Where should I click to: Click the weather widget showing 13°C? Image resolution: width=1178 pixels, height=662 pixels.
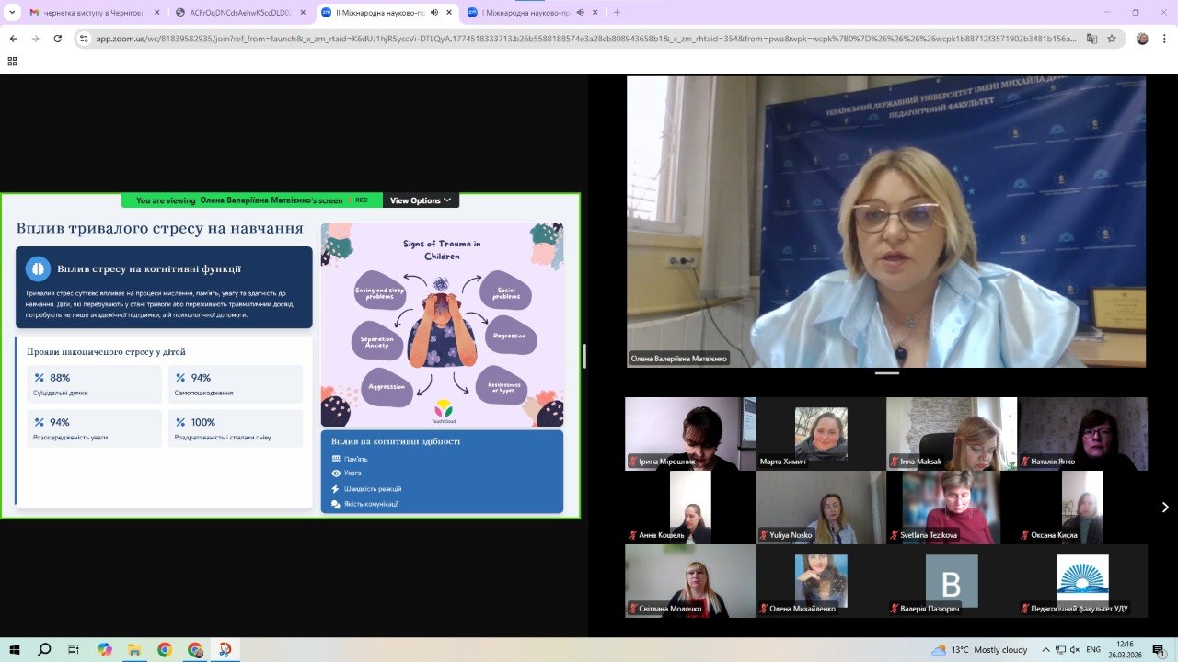[x=978, y=649]
